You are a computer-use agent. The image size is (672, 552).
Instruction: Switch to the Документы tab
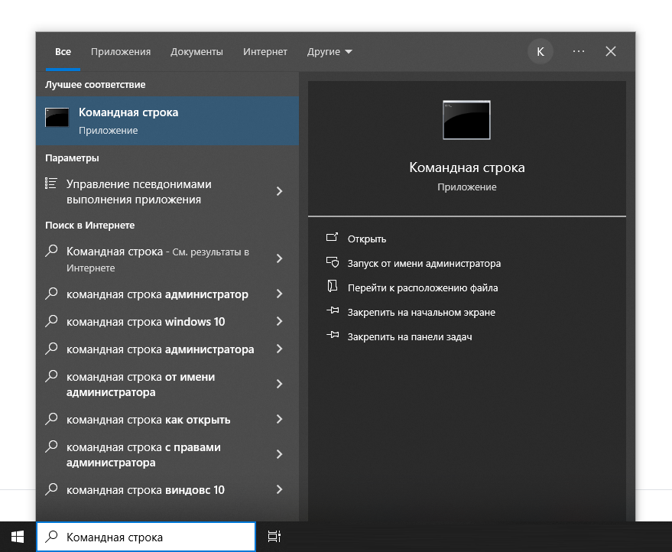[196, 52]
